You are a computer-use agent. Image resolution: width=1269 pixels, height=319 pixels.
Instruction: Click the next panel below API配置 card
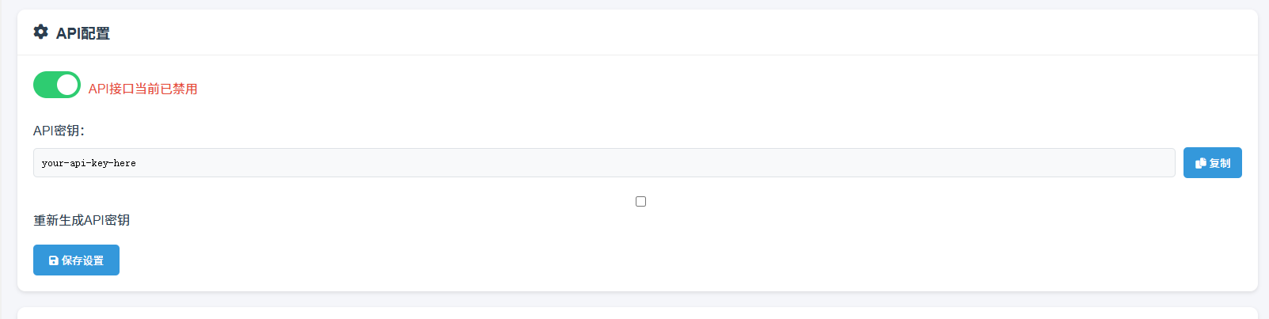point(637,313)
